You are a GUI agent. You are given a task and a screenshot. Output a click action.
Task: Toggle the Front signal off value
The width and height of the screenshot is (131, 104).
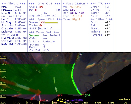point(107,22)
